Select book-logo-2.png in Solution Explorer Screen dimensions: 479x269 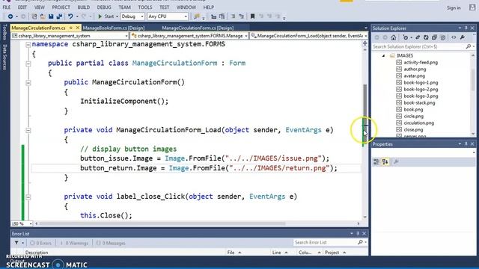coord(421,90)
